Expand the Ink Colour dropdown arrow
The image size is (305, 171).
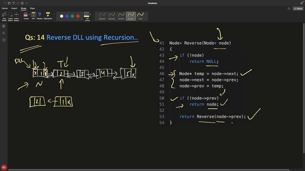pyautogui.click(x=90, y=15)
